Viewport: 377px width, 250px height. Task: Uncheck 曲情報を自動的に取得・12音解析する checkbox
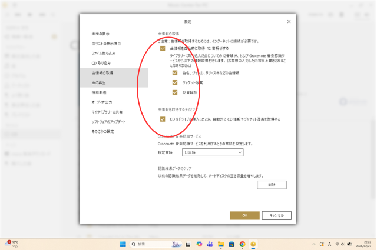(163, 48)
